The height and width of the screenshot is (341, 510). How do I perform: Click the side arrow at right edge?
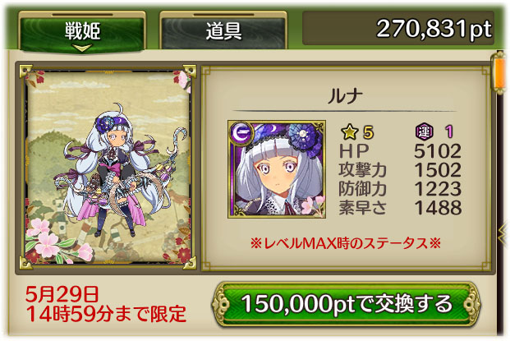click(503, 232)
